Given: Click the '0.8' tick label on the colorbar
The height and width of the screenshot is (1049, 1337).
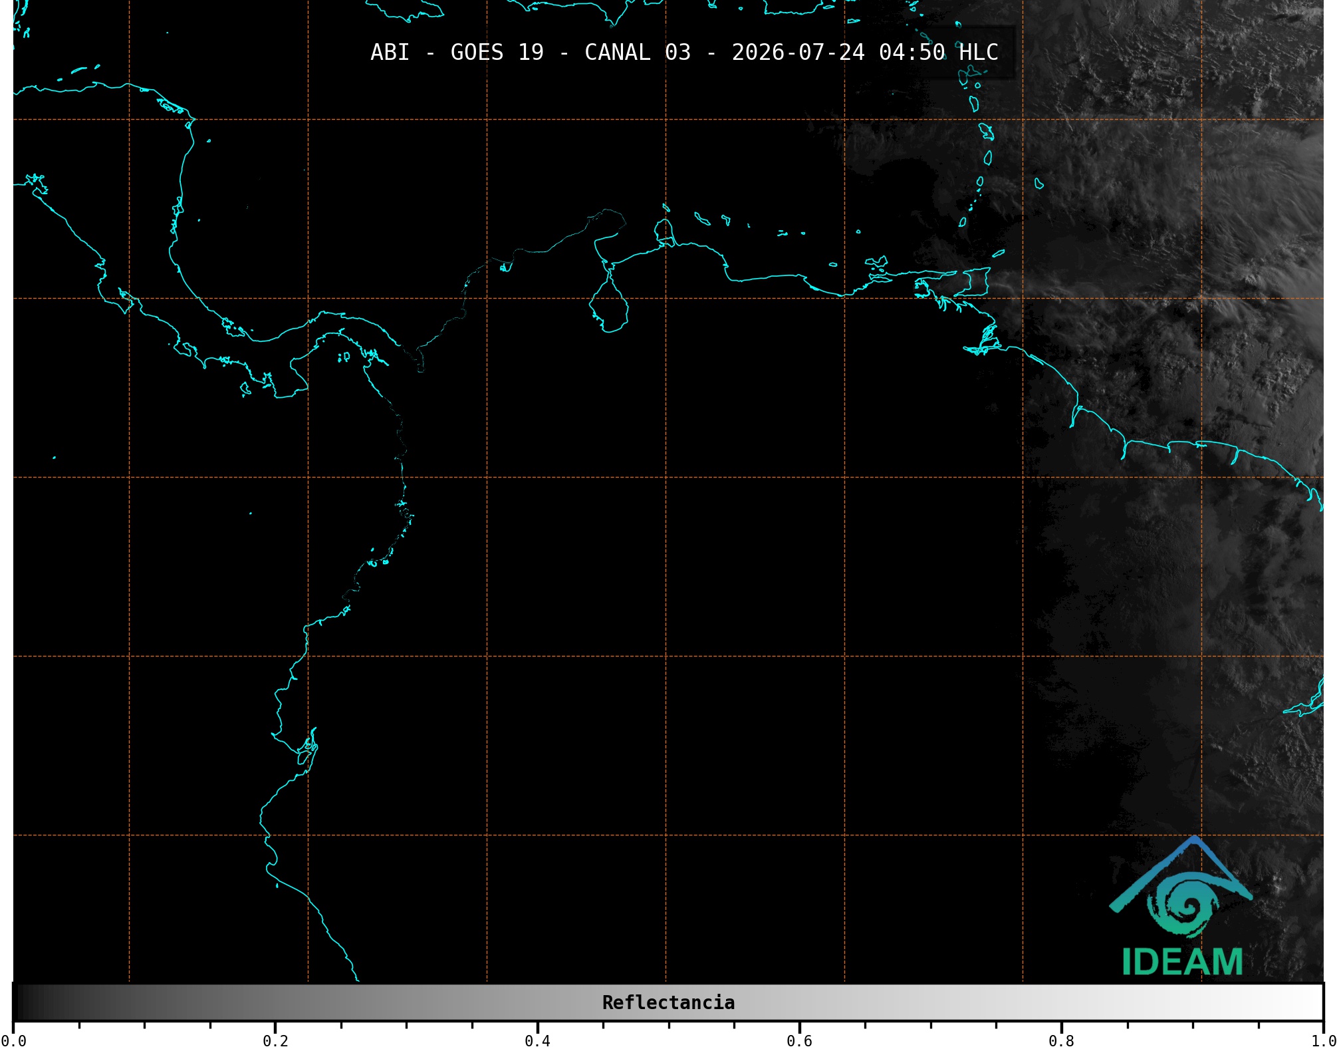Looking at the screenshot, I should click(x=1061, y=1041).
